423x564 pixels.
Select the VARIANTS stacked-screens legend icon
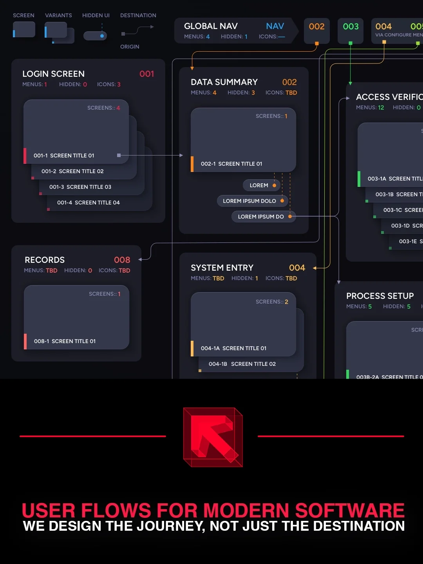coord(59,32)
